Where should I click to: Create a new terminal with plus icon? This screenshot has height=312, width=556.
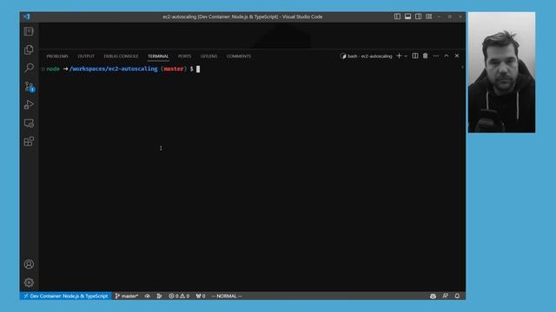click(399, 55)
